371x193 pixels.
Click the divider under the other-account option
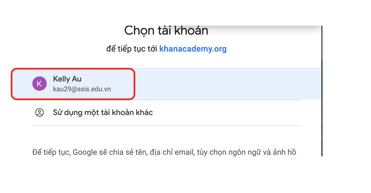click(166, 126)
